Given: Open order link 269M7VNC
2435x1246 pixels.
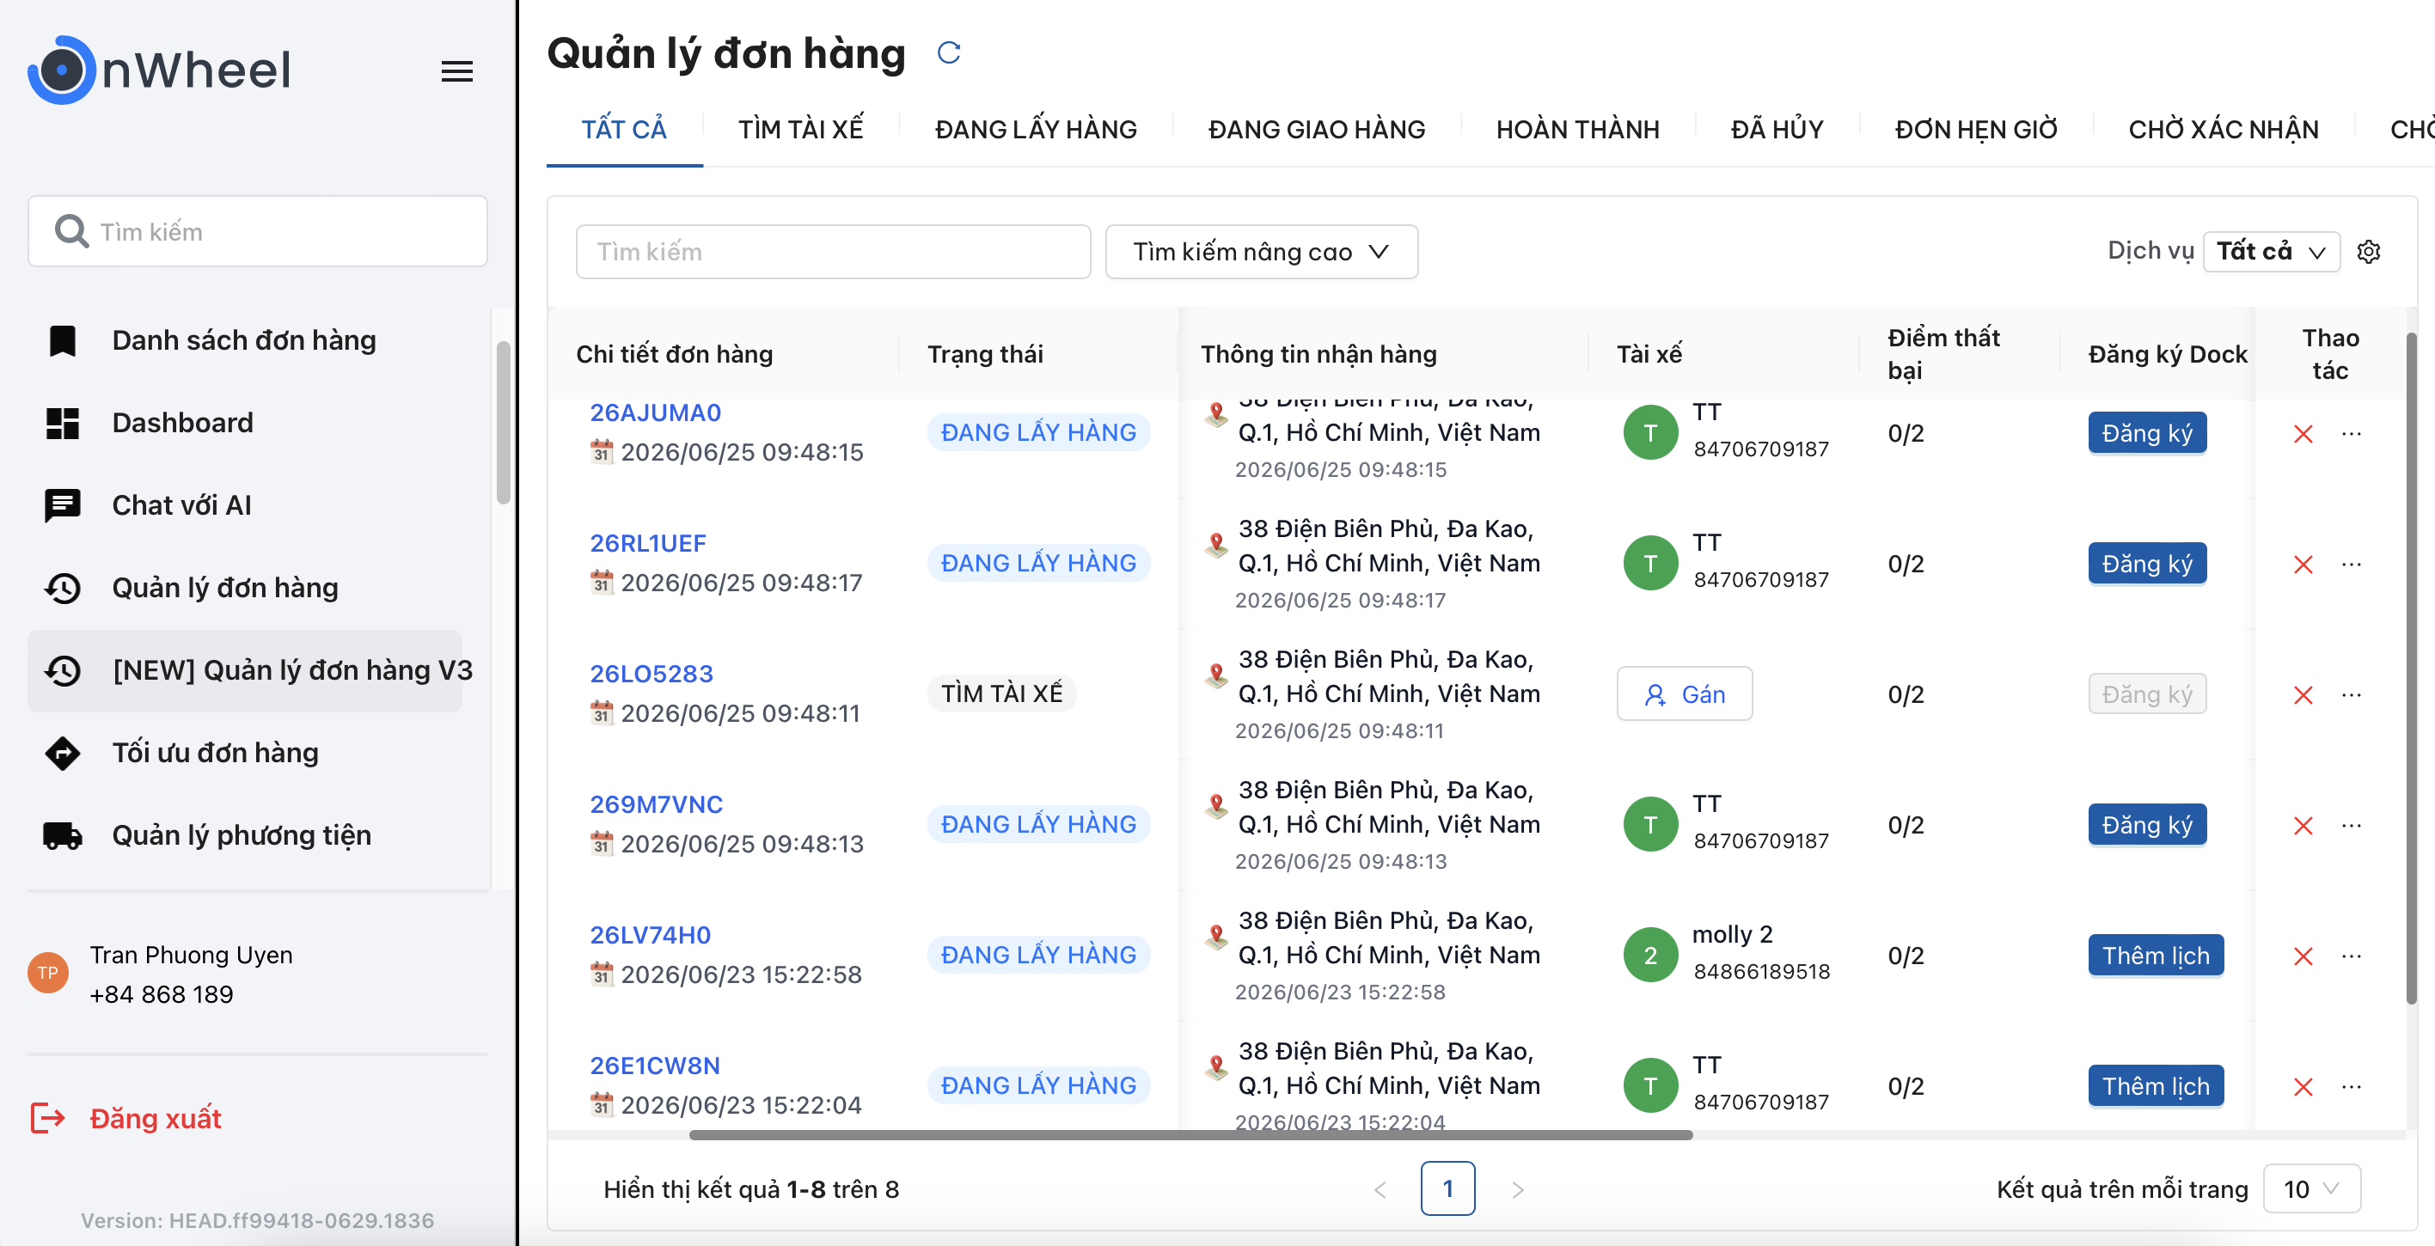Looking at the screenshot, I should [x=656, y=804].
